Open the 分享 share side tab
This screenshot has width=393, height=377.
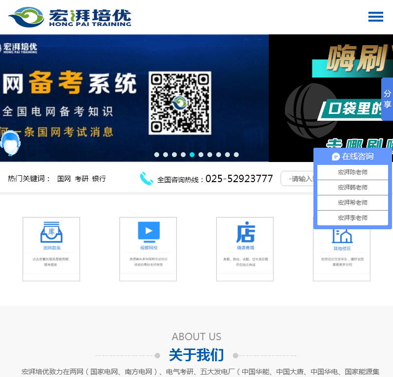coord(387,99)
